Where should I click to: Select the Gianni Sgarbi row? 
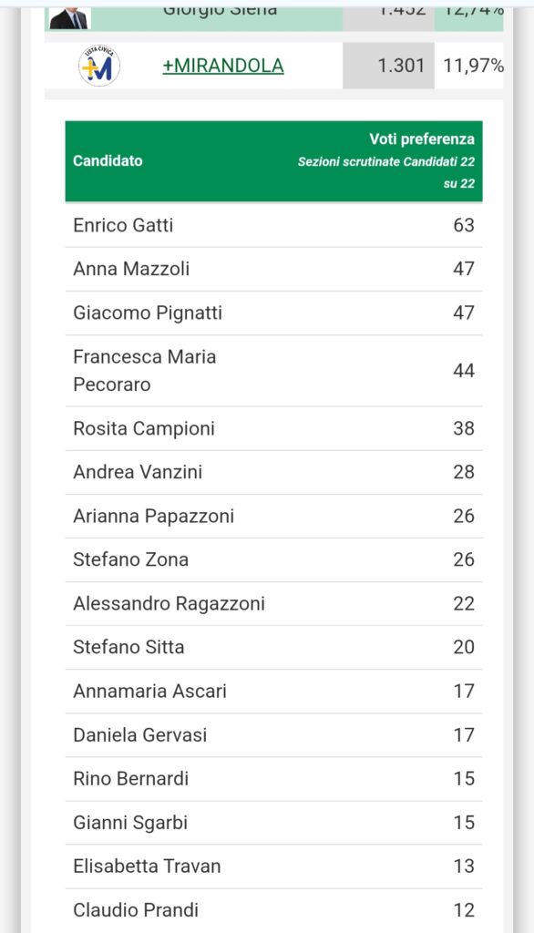(x=274, y=823)
